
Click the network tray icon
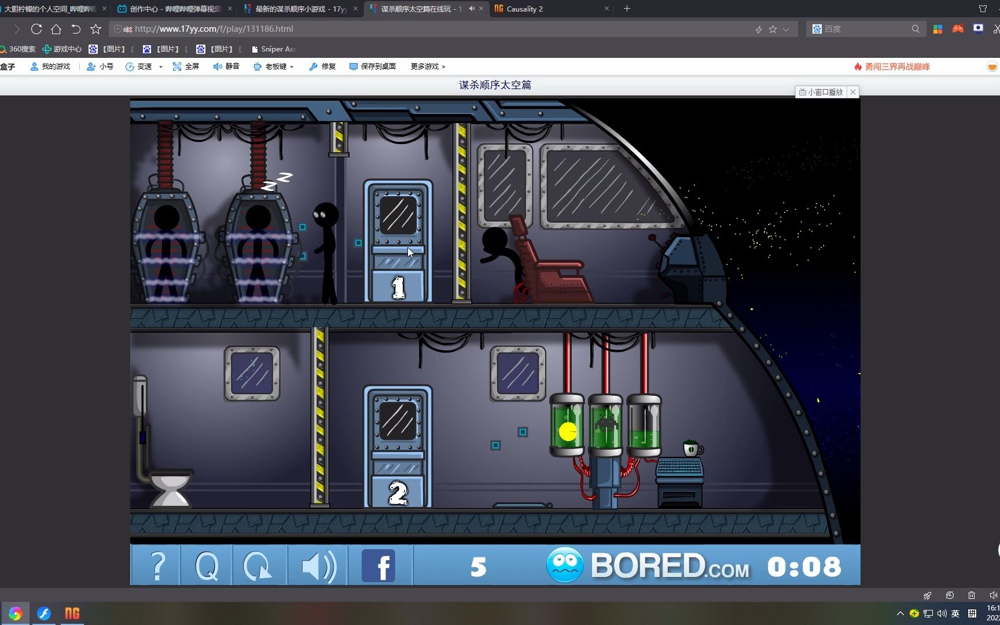(x=928, y=613)
